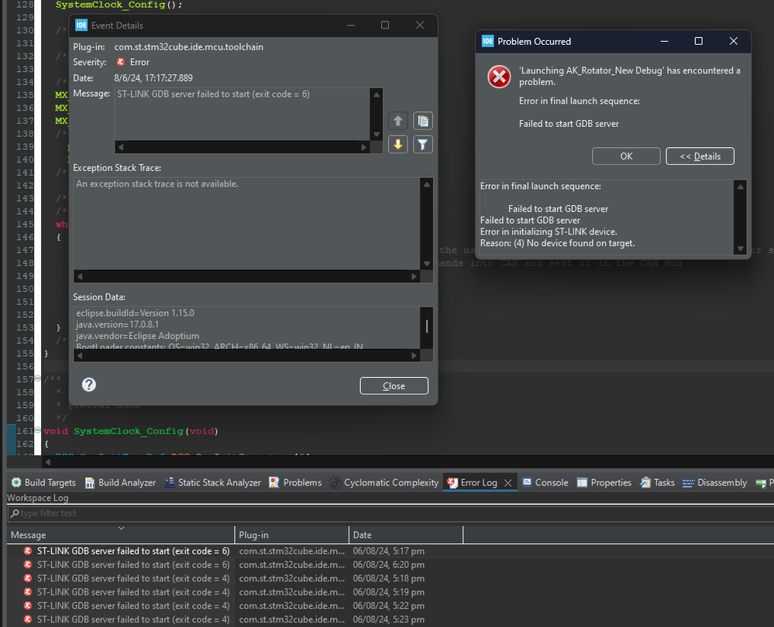Image resolution: width=774 pixels, height=627 pixels.
Task: Switch to the Console tab
Action: [545, 482]
